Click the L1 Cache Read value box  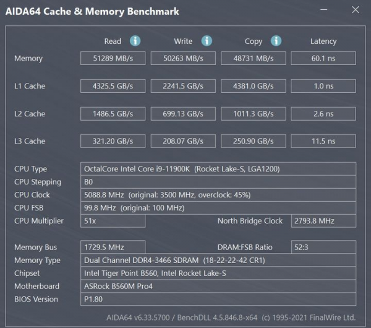click(113, 86)
